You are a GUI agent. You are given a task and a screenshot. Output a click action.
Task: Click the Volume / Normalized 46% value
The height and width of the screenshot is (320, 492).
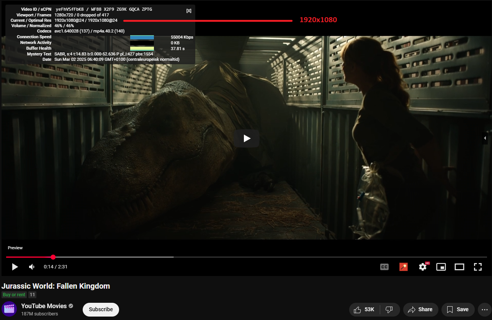[64, 26]
